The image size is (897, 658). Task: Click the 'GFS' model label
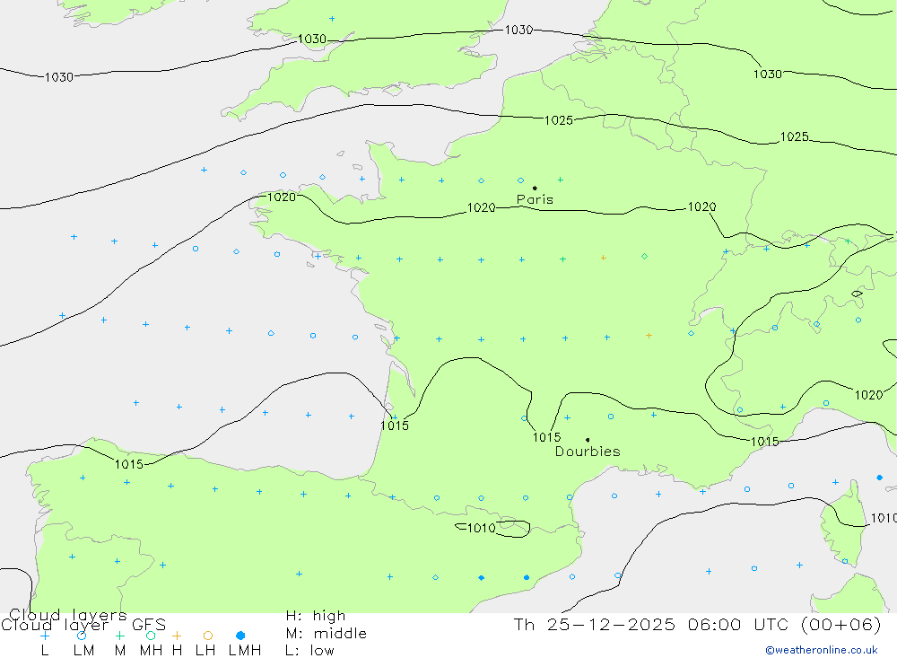point(149,625)
